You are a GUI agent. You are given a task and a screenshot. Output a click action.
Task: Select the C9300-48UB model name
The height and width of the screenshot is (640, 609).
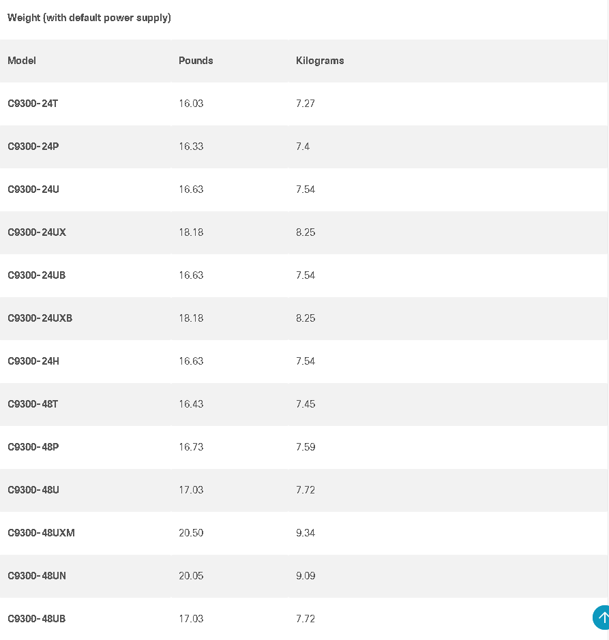37,619
